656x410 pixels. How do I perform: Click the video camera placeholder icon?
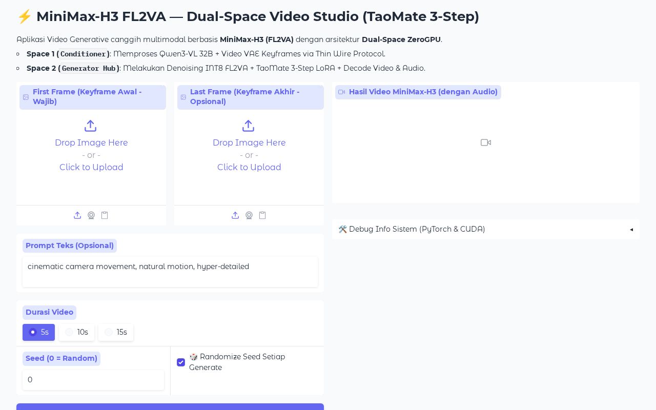(x=486, y=142)
